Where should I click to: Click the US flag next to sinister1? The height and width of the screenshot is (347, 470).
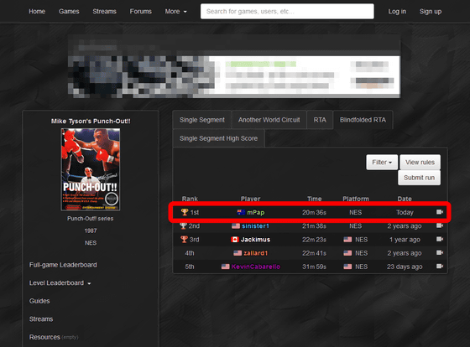click(x=236, y=225)
